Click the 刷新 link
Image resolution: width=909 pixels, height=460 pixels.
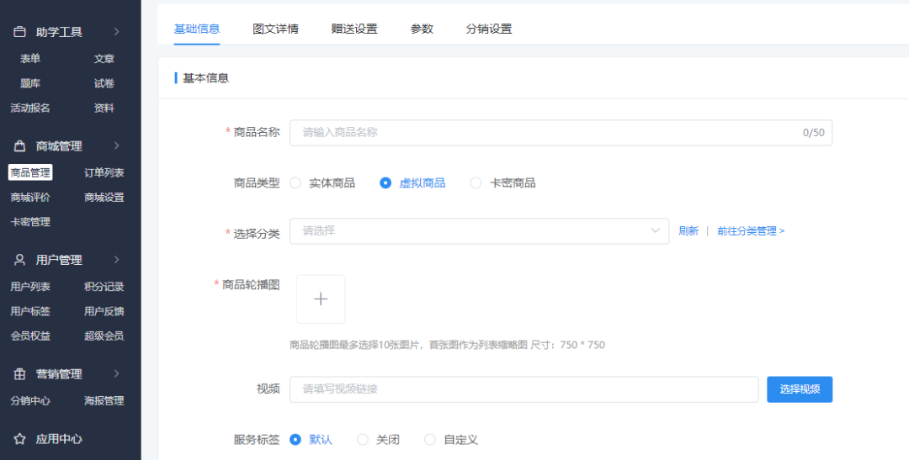click(x=688, y=231)
